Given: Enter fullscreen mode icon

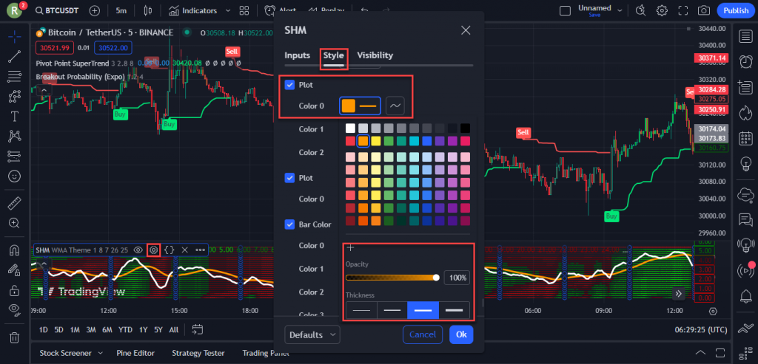Looking at the screenshot, I should (x=683, y=10).
